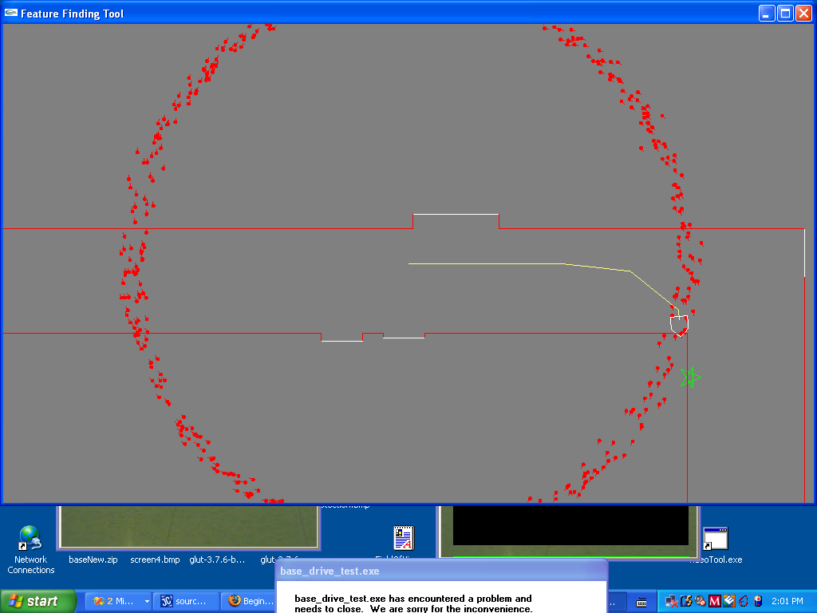Screen dimensions: 817x613
Task: Click the base_drive_test.exe error dialog title
Action: click(330, 571)
